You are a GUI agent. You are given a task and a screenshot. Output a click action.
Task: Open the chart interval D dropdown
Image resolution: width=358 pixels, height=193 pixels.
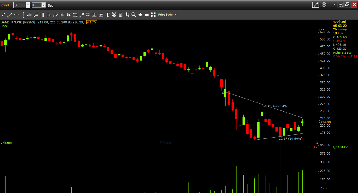pyautogui.click(x=28, y=5)
